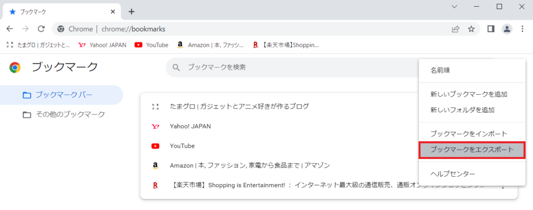Screen dimensions: 533x210
Task: Open Chrome's three-dot menu
Action: [523, 29]
